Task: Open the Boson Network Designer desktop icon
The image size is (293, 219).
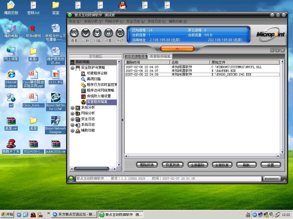Action: [56, 125]
